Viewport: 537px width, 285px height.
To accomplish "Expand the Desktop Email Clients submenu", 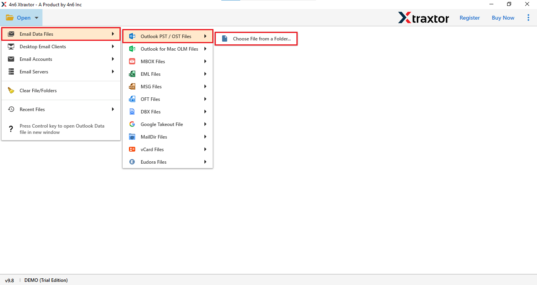I will pyautogui.click(x=61, y=46).
